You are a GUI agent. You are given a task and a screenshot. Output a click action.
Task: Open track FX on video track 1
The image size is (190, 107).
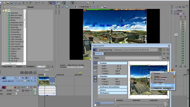(x=23, y=78)
